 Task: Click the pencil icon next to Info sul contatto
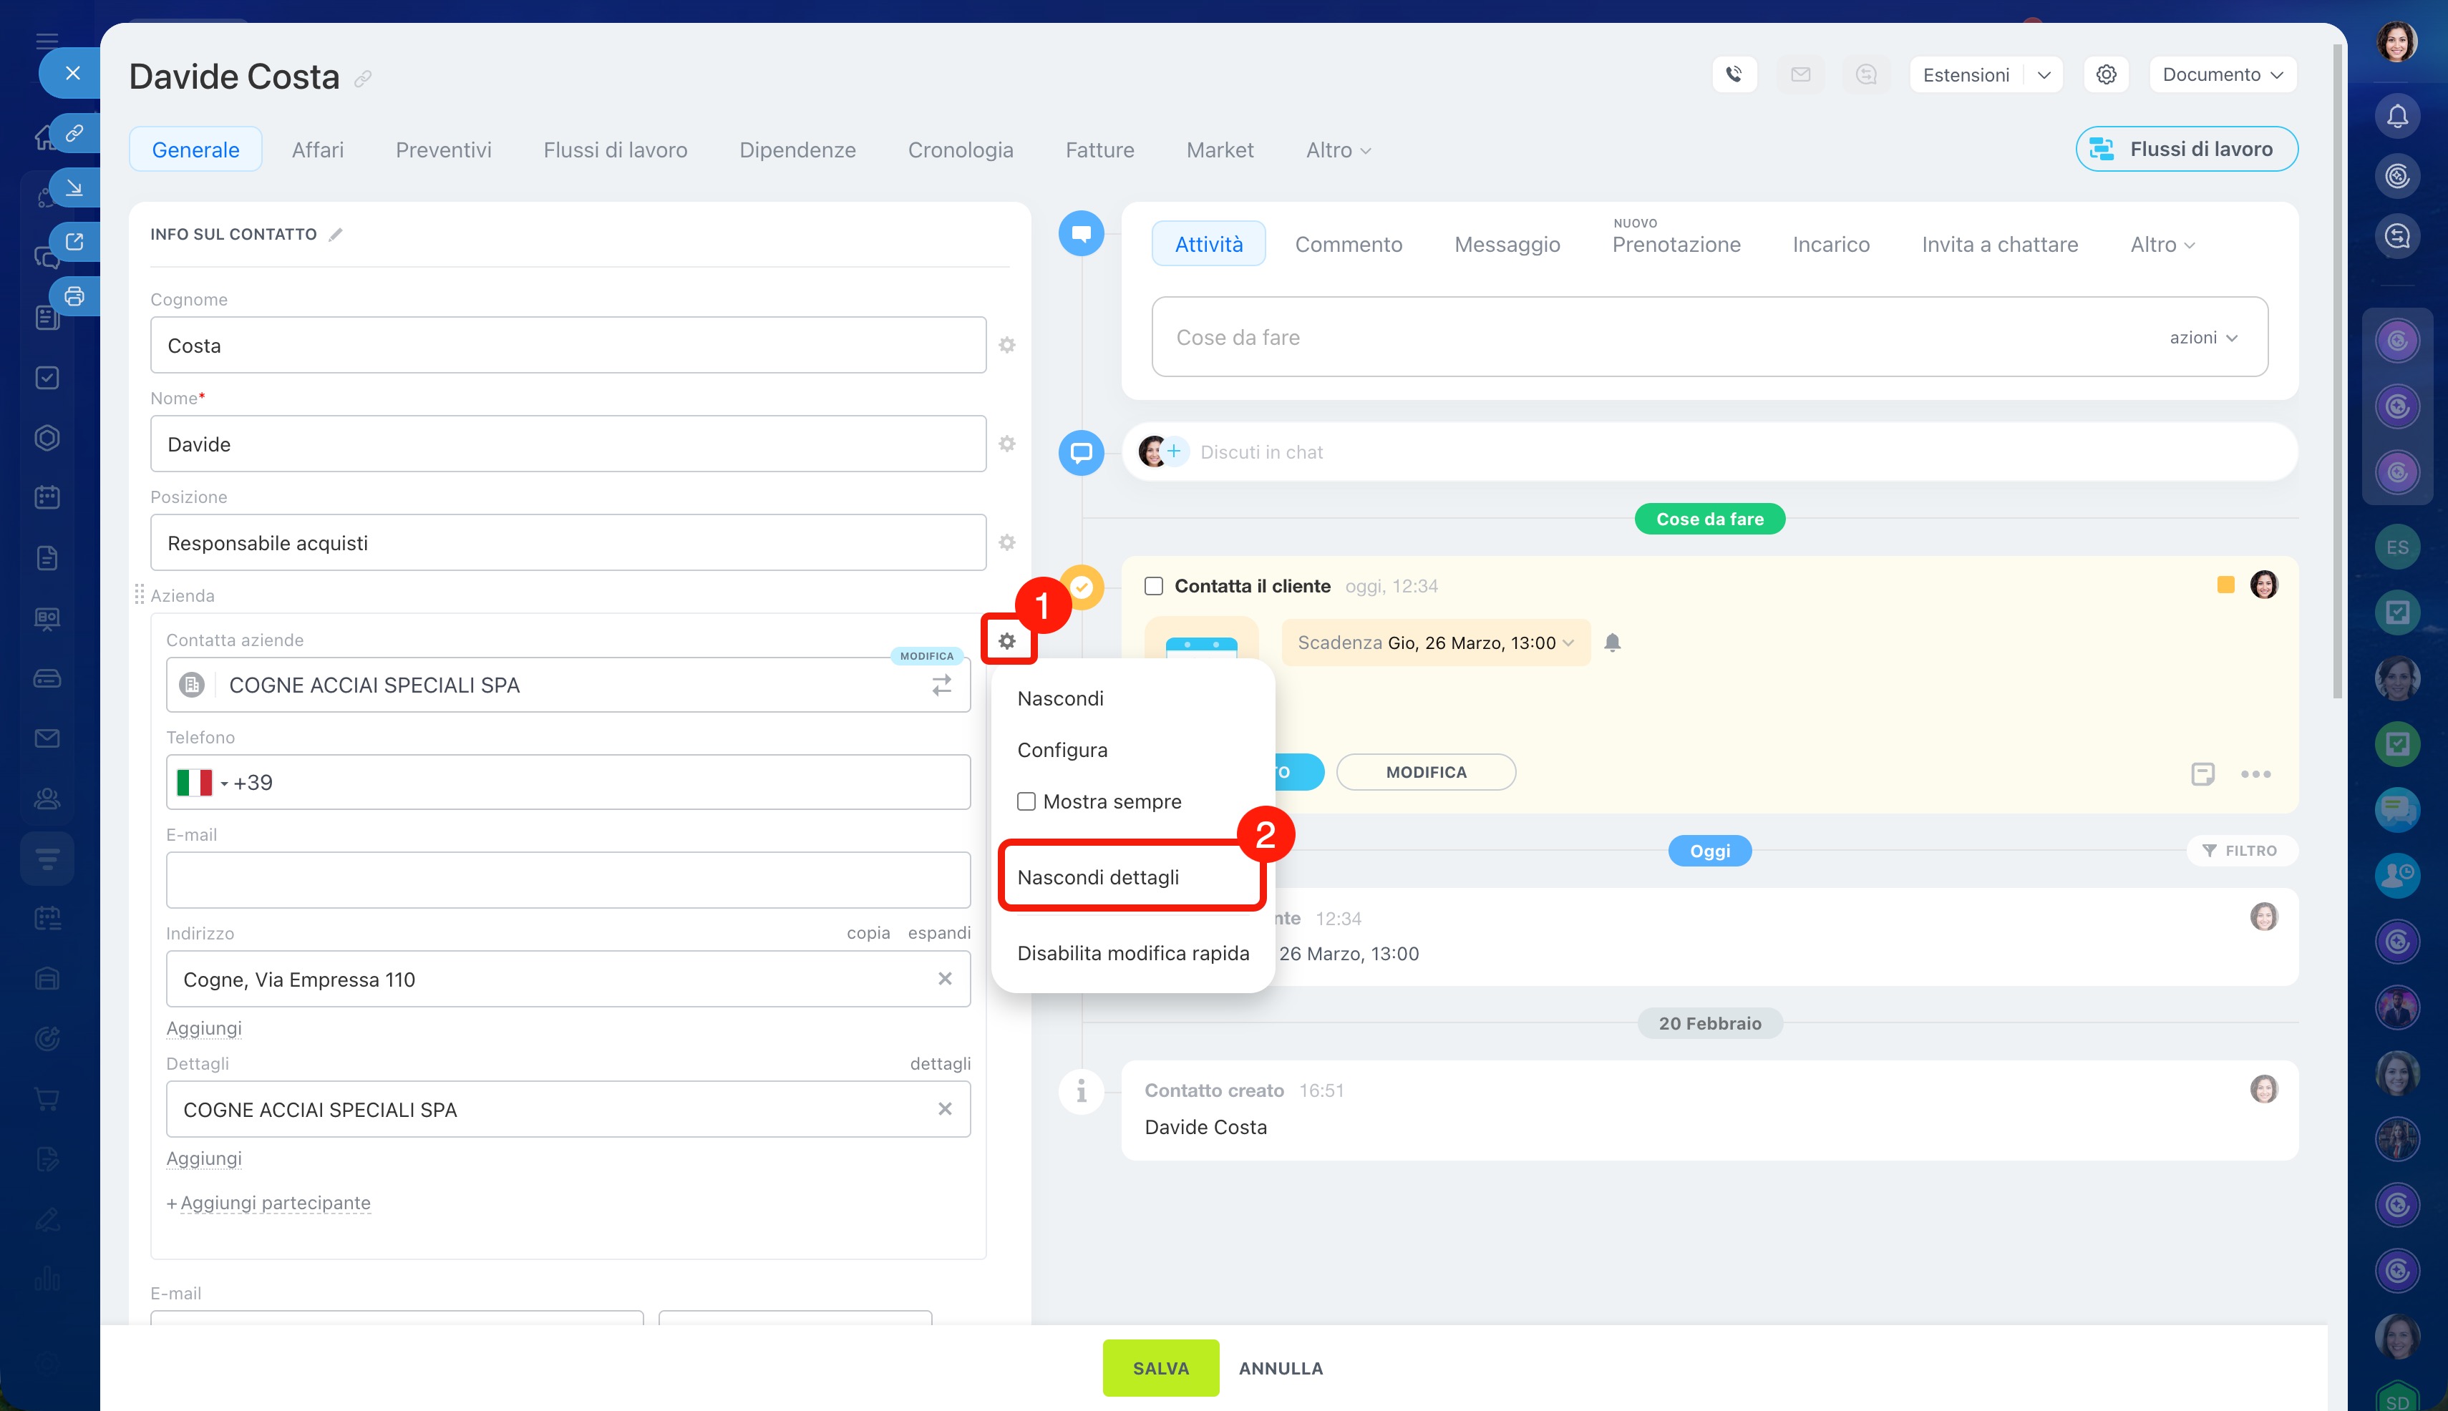(x=336, y=235)
